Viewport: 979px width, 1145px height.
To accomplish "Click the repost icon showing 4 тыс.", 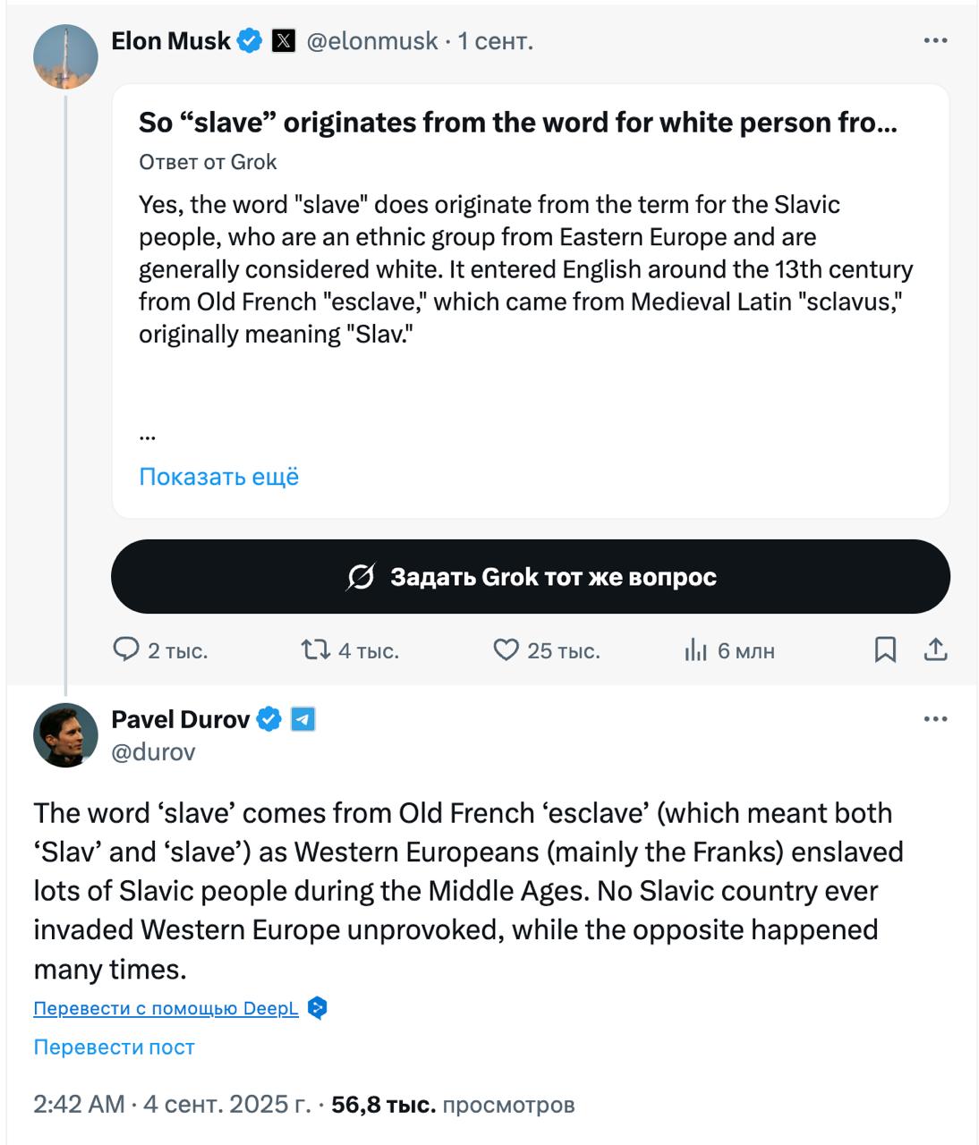I will (316, 649).
